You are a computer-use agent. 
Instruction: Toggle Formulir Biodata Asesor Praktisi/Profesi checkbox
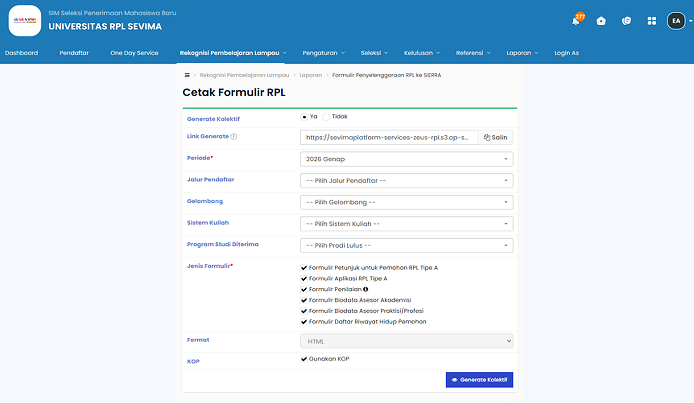tap(304, 311)
